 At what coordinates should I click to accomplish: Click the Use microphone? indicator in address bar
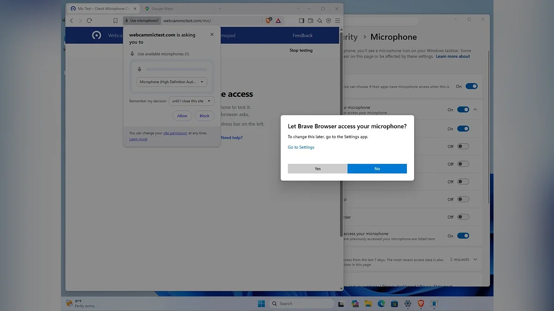click(142, 21)
